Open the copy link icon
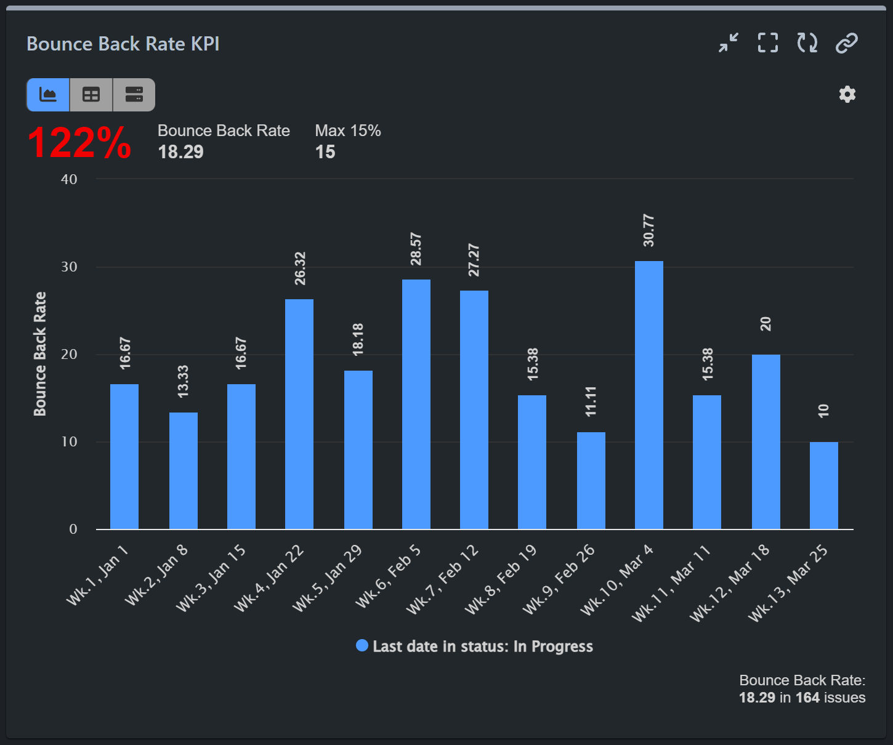 pyautogui.click(x=846, y=43)
